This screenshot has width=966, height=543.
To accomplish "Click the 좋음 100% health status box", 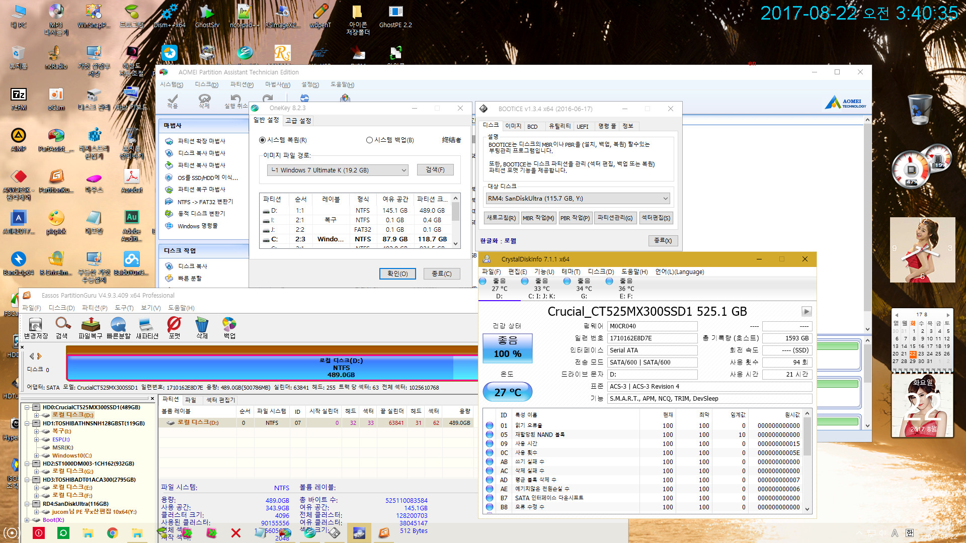I will (507, 347).
